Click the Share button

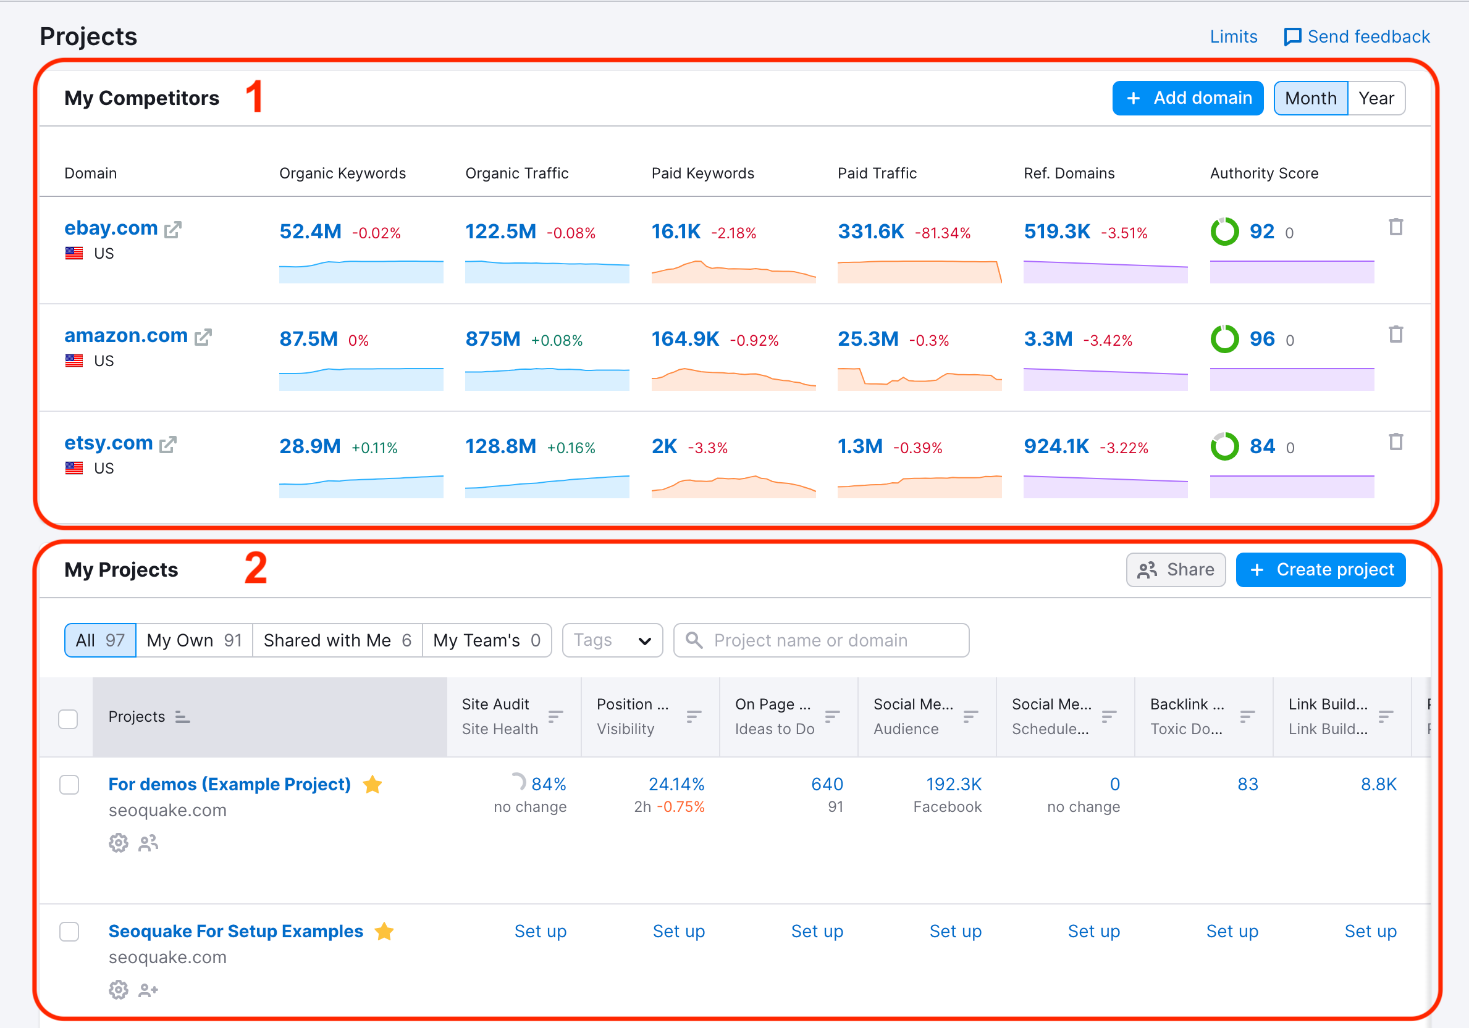click(1176, 570)
